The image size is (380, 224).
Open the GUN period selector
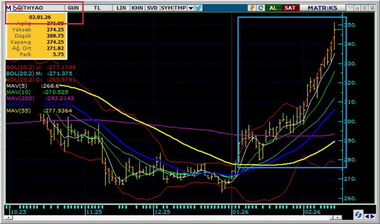(73, 8)
